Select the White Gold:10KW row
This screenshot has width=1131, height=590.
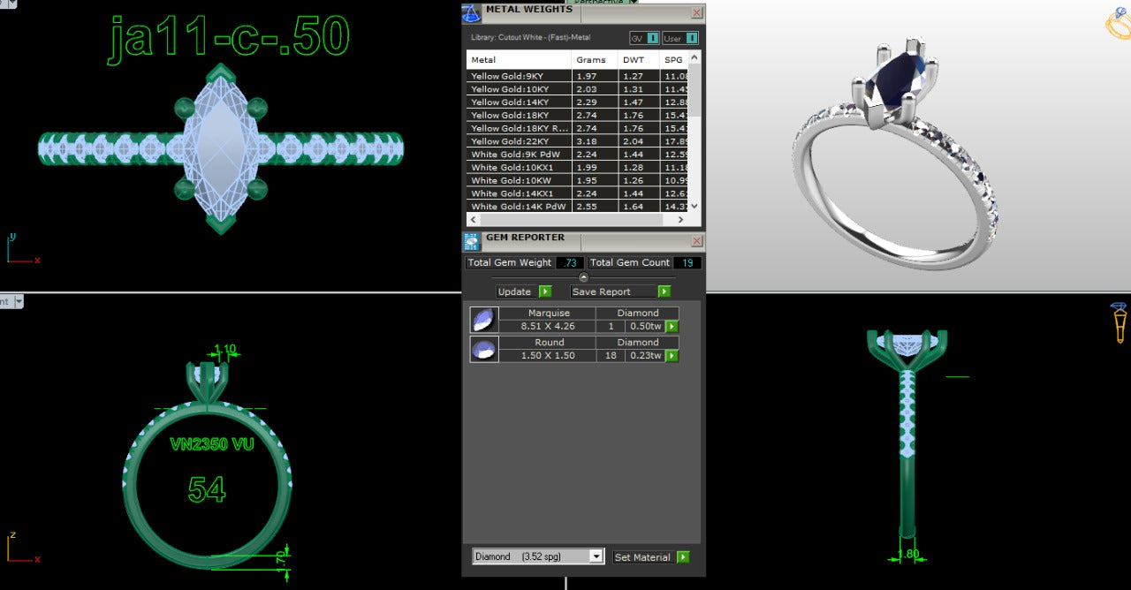click(x=577, y=180)
